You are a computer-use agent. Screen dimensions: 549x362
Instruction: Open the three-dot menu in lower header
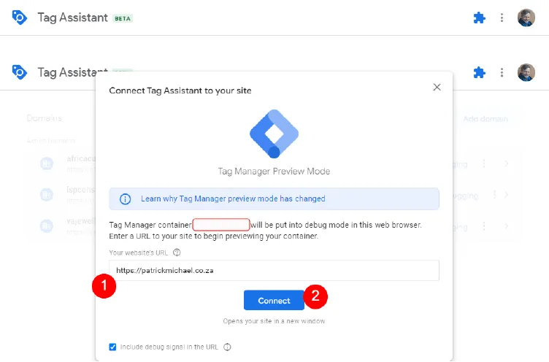(502, 72)
